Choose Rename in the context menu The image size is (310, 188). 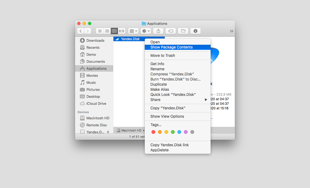coord(177,69)
